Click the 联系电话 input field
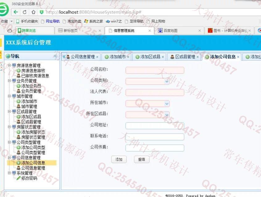The width and height of the screenshot is (261, 197). [155, 137]
